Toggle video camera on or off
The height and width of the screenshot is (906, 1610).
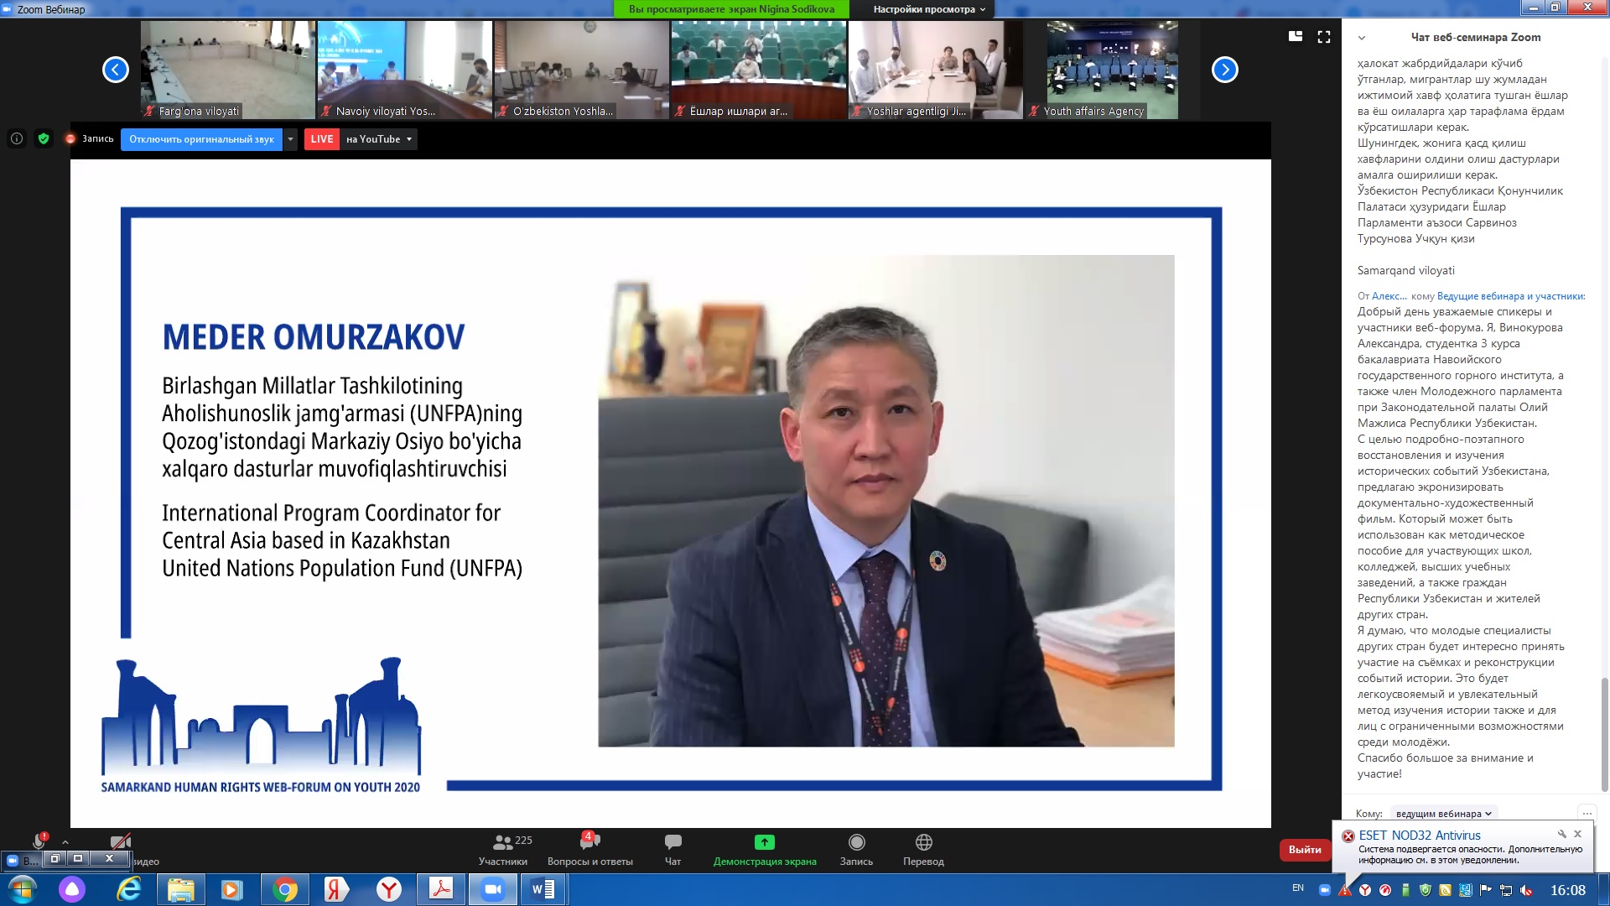pos(121,841)
